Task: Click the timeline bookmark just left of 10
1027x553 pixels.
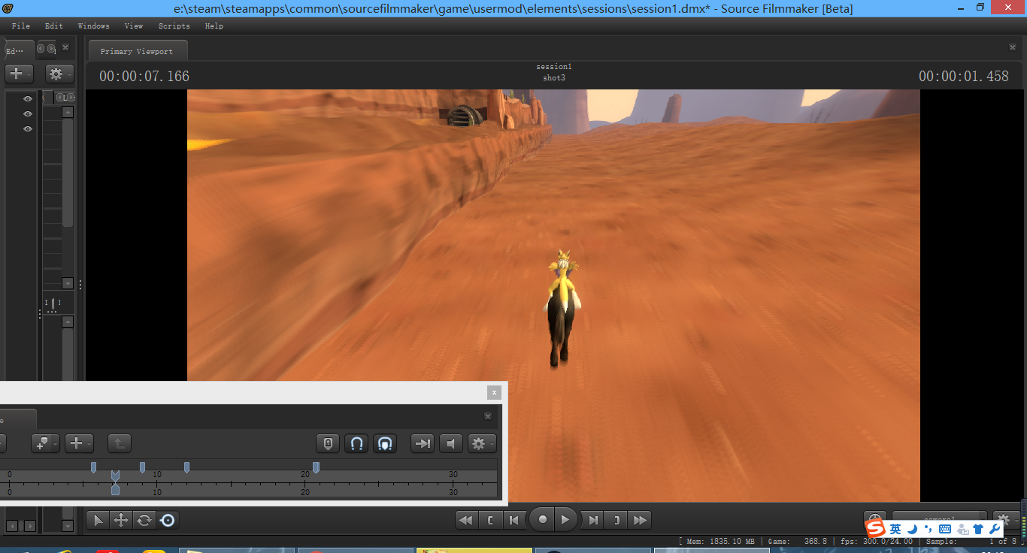Action: click(x=142, y=467)
